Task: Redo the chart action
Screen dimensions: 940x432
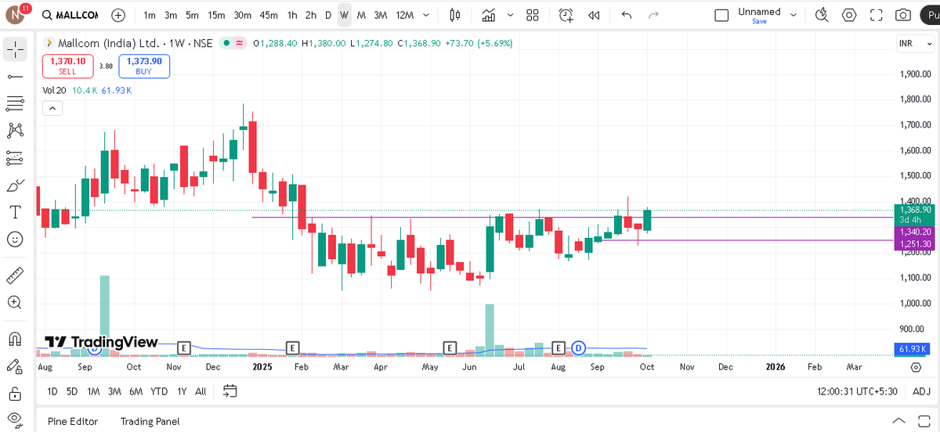Action: click(653, 15)
